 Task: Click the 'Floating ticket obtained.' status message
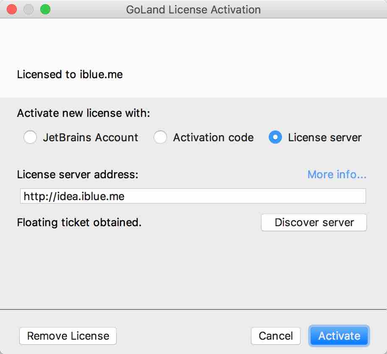79,222
